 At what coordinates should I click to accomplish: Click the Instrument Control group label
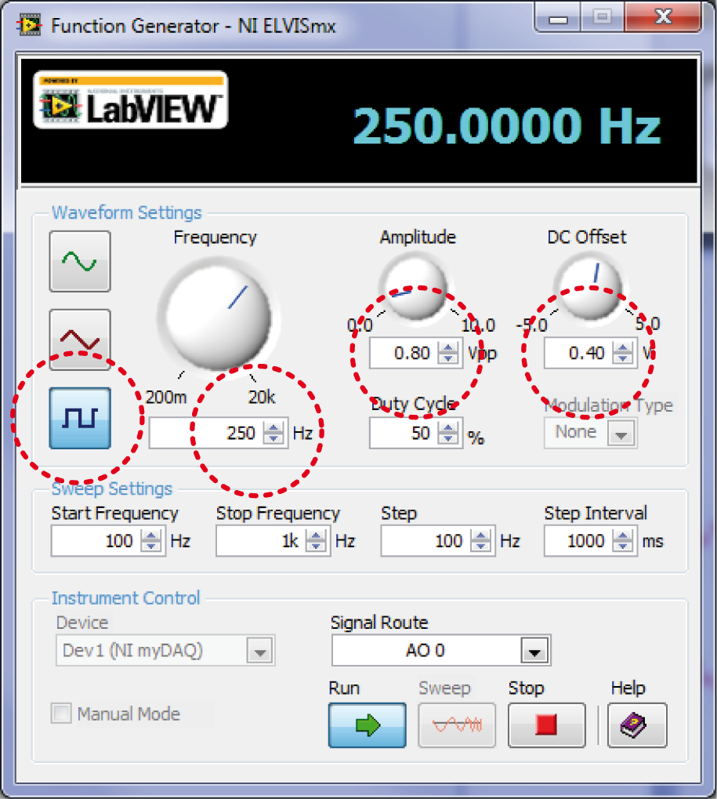coord(126,597)
